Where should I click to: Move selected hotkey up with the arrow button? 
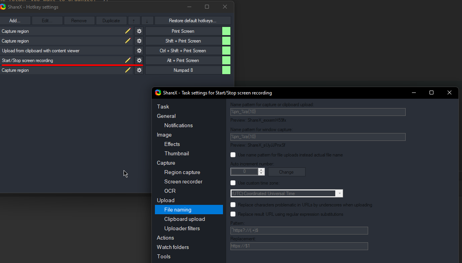click(x=134, y=20)
